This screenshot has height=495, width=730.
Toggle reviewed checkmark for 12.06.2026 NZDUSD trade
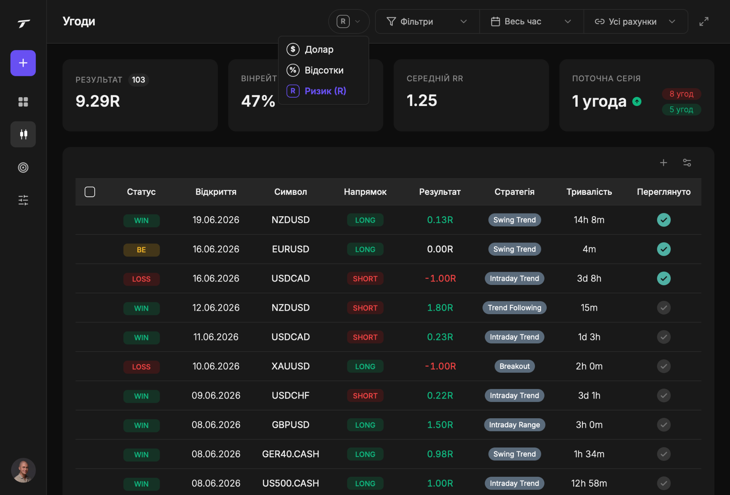click(664, 308)
